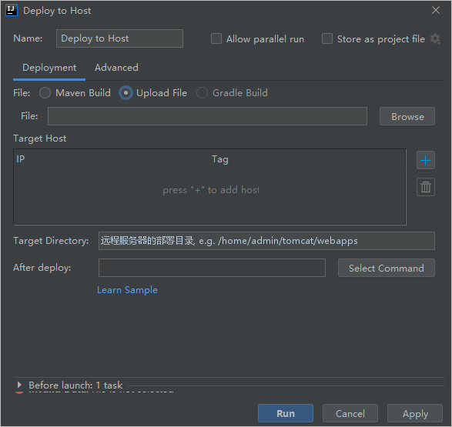Open the gear settings for project file

[435, 39]
